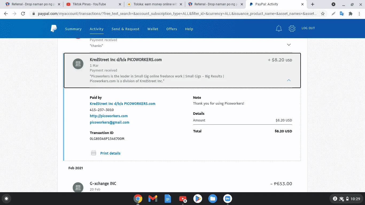Expand the "thanks" payment chevron
The image size is (365, 205).
click(x=289, y=45)
